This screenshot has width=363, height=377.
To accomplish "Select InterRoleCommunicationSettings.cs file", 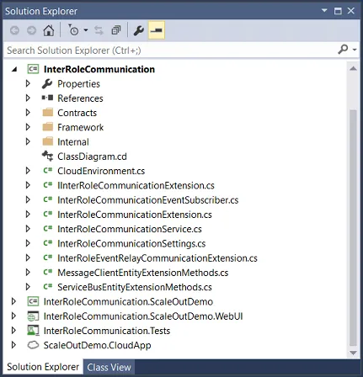I will [x=131, y=244].
